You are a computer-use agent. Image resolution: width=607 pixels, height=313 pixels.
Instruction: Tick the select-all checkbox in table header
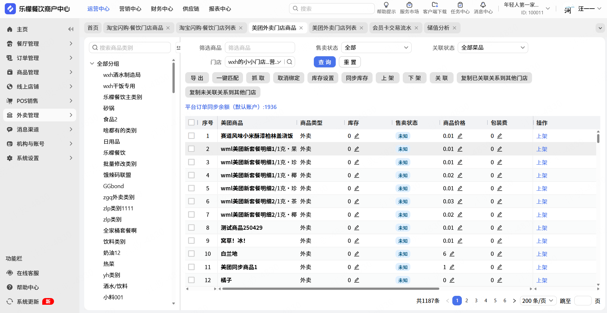click(x=191, y=123)
